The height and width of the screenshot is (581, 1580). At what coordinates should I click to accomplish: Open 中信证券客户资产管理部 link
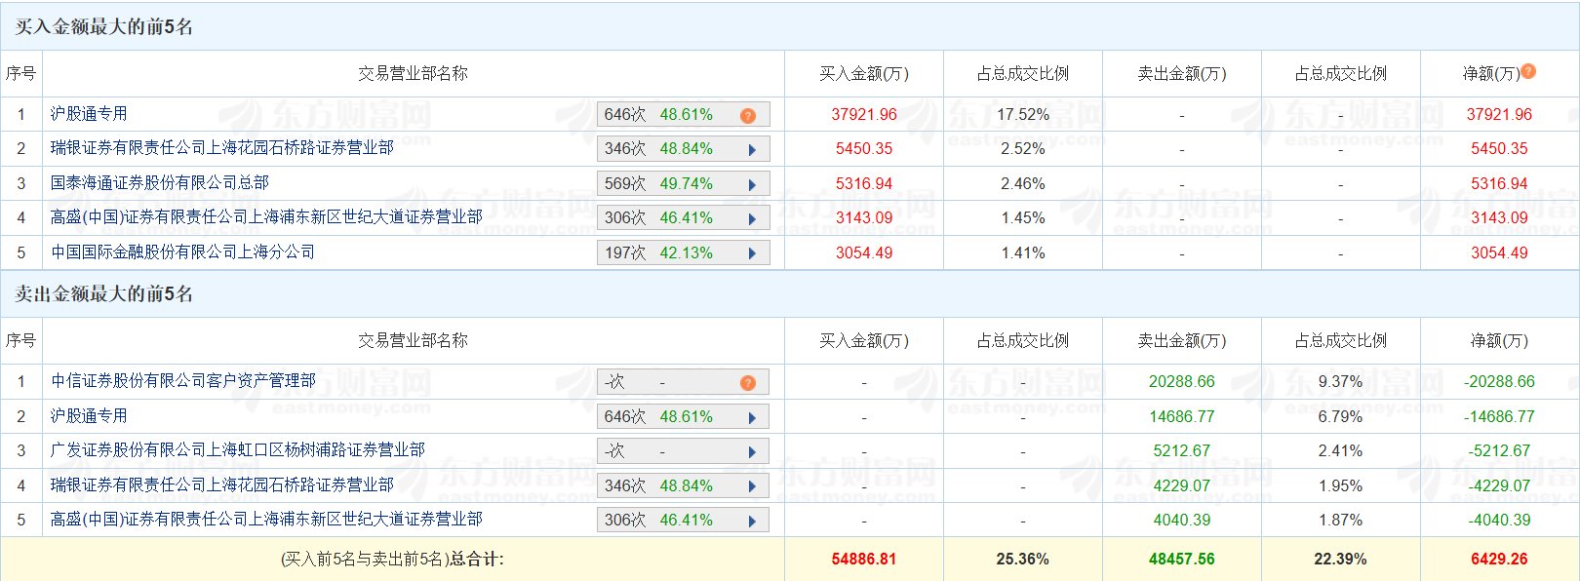[x=183, y=381]
